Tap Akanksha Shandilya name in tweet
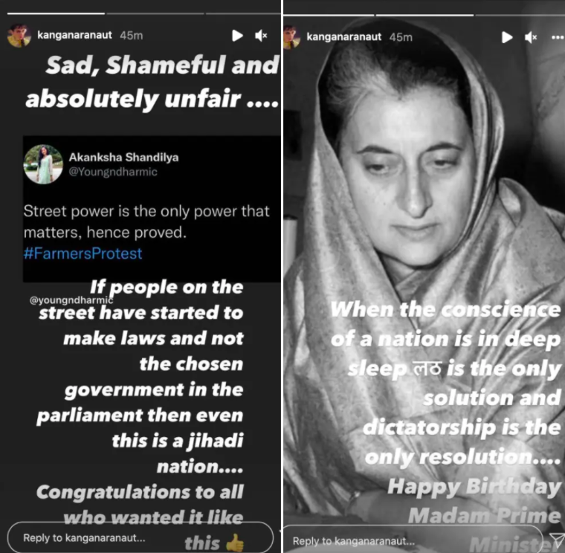 pos(123,158)
